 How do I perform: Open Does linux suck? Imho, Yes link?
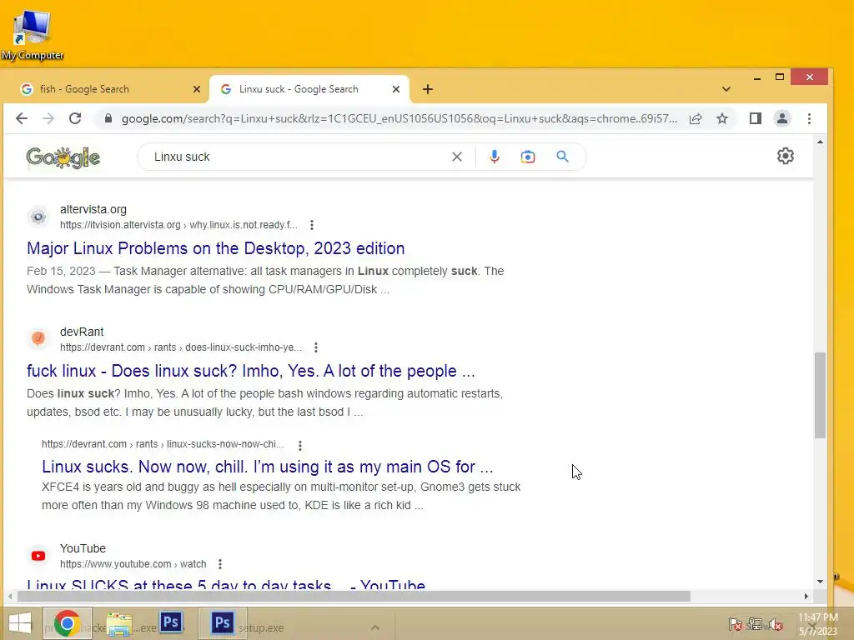pos(250,371)
